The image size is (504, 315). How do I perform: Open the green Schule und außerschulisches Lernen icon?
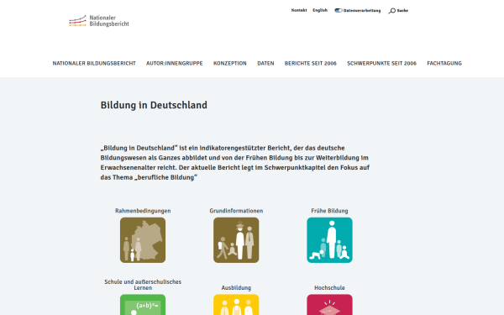tap(143, 305)
